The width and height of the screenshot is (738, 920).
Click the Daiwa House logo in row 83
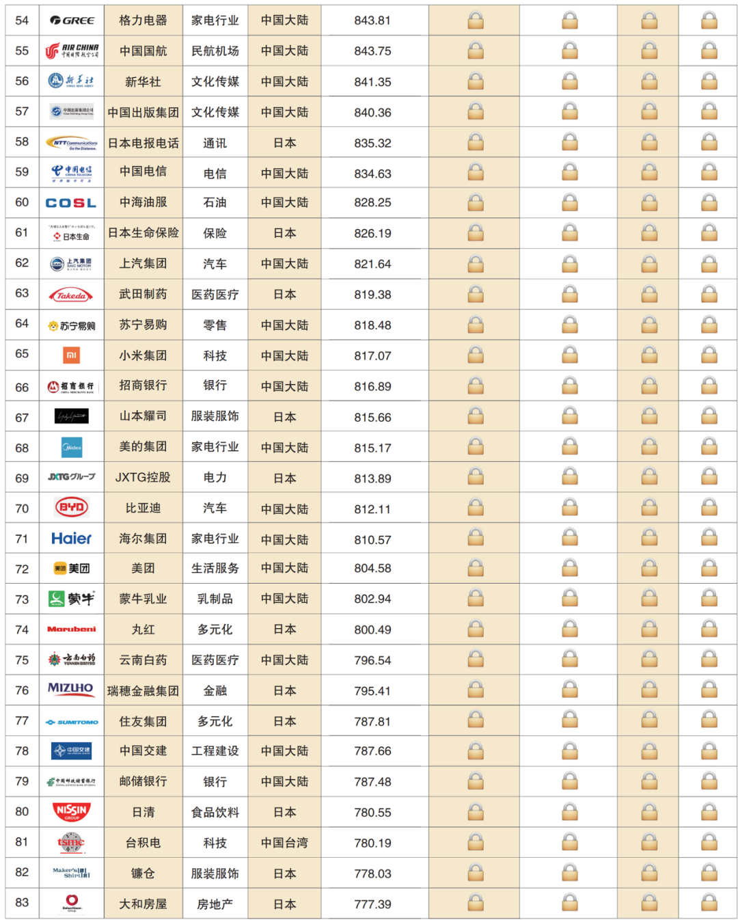click(72, 904)
